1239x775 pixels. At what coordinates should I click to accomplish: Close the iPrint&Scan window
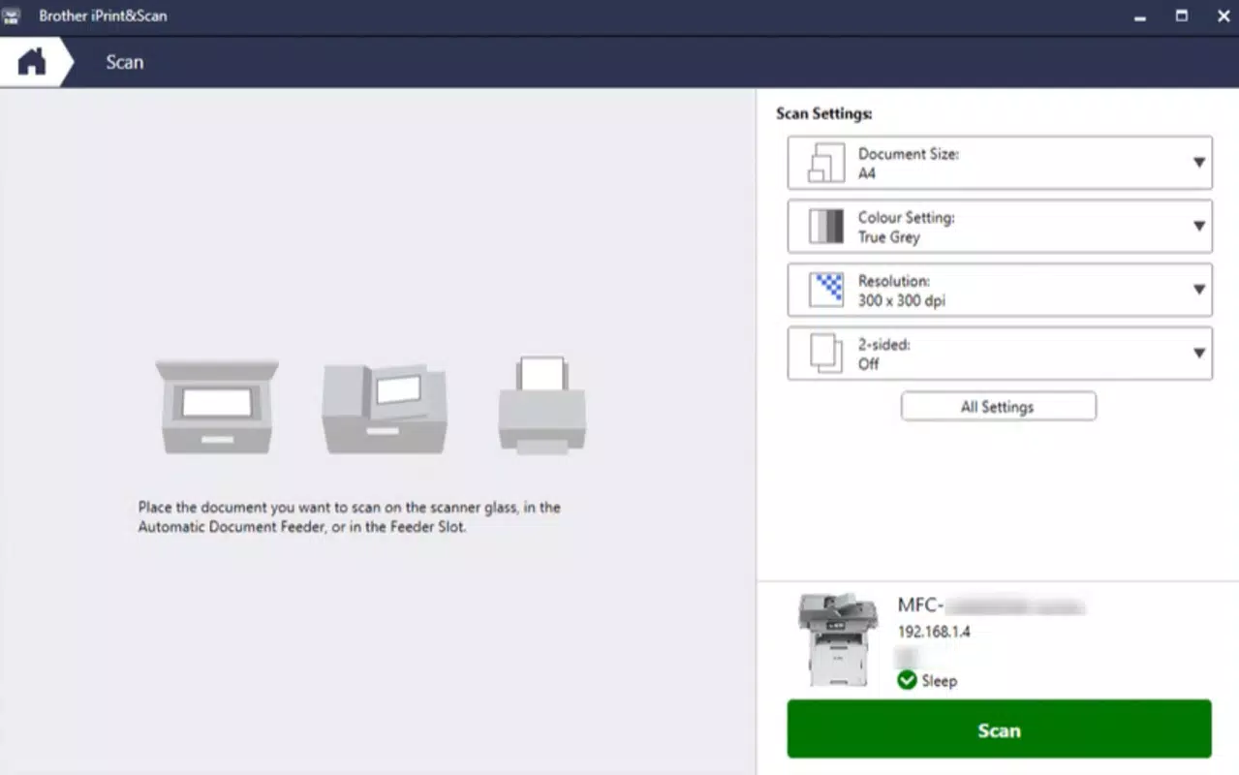point(1223,15)
